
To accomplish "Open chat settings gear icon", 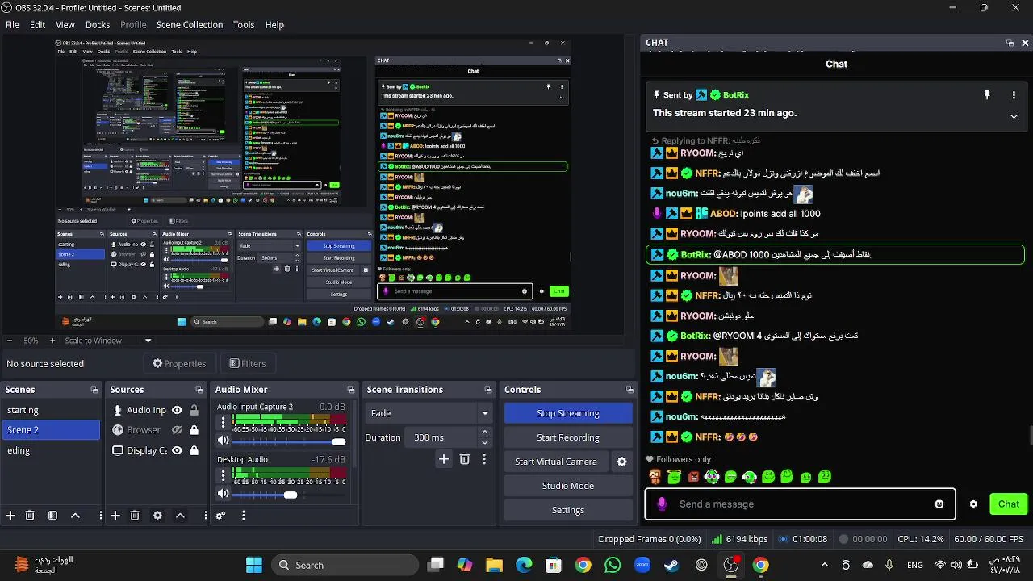I will click(973, 504).
